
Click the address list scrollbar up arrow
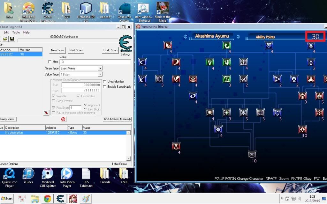(129, 133)
